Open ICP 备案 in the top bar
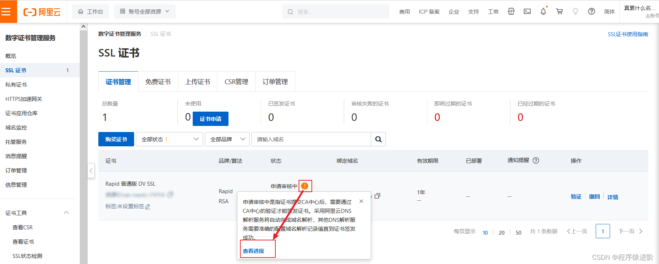 coord(429,11)
